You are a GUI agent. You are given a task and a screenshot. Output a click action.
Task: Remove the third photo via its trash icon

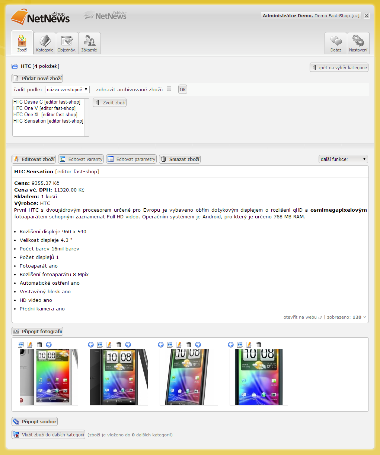click(189, 345)
